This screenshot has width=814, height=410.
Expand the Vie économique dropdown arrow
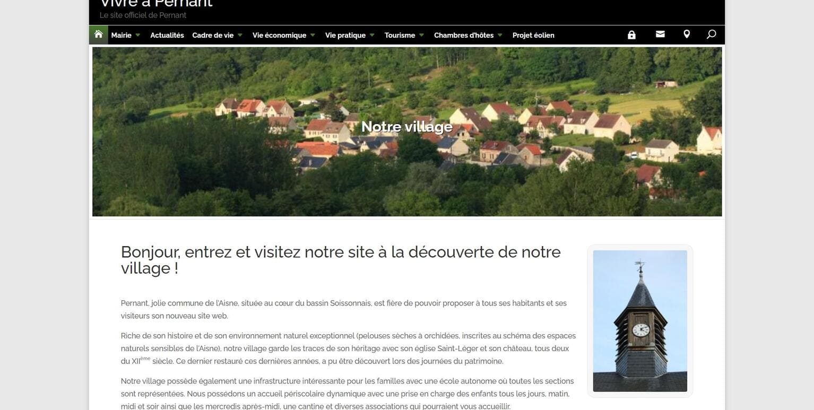(x=313, y=36)
